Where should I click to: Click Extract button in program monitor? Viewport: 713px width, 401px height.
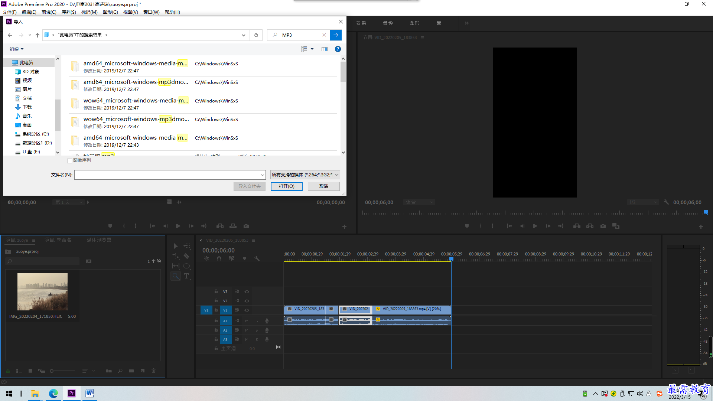pos(590,226)
